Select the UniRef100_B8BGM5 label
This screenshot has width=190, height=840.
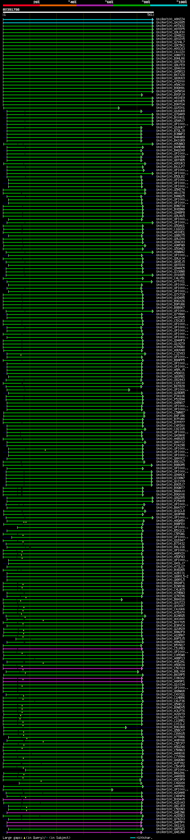[x=170, y=465]
